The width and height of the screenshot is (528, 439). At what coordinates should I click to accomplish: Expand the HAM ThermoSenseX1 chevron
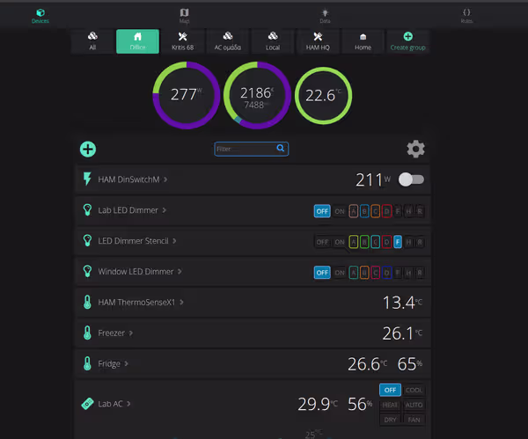(x=181, y=302)
